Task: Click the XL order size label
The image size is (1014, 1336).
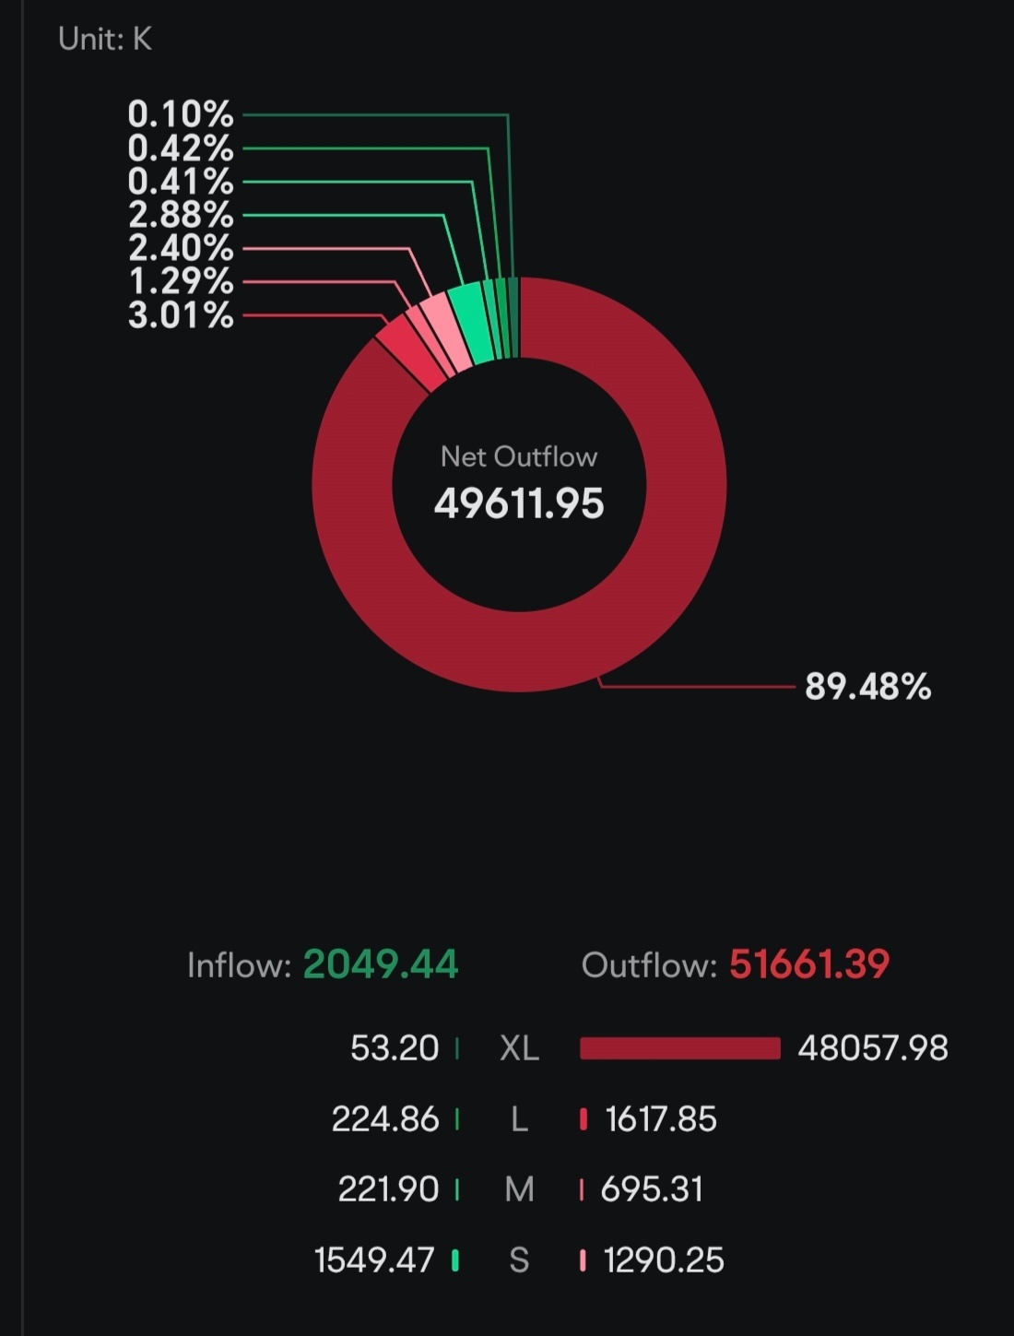Action: pyautogui.click(x=519, y=1048)
